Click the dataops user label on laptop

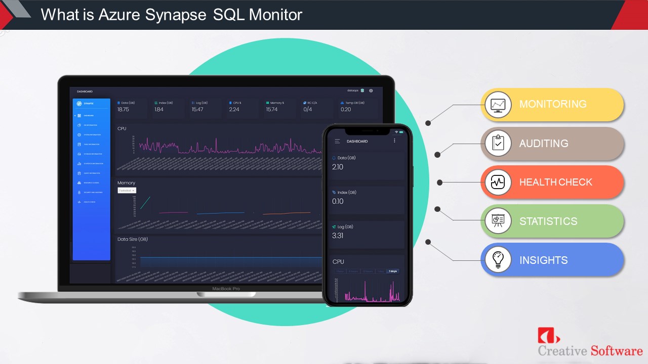click(x=353, y=90)
